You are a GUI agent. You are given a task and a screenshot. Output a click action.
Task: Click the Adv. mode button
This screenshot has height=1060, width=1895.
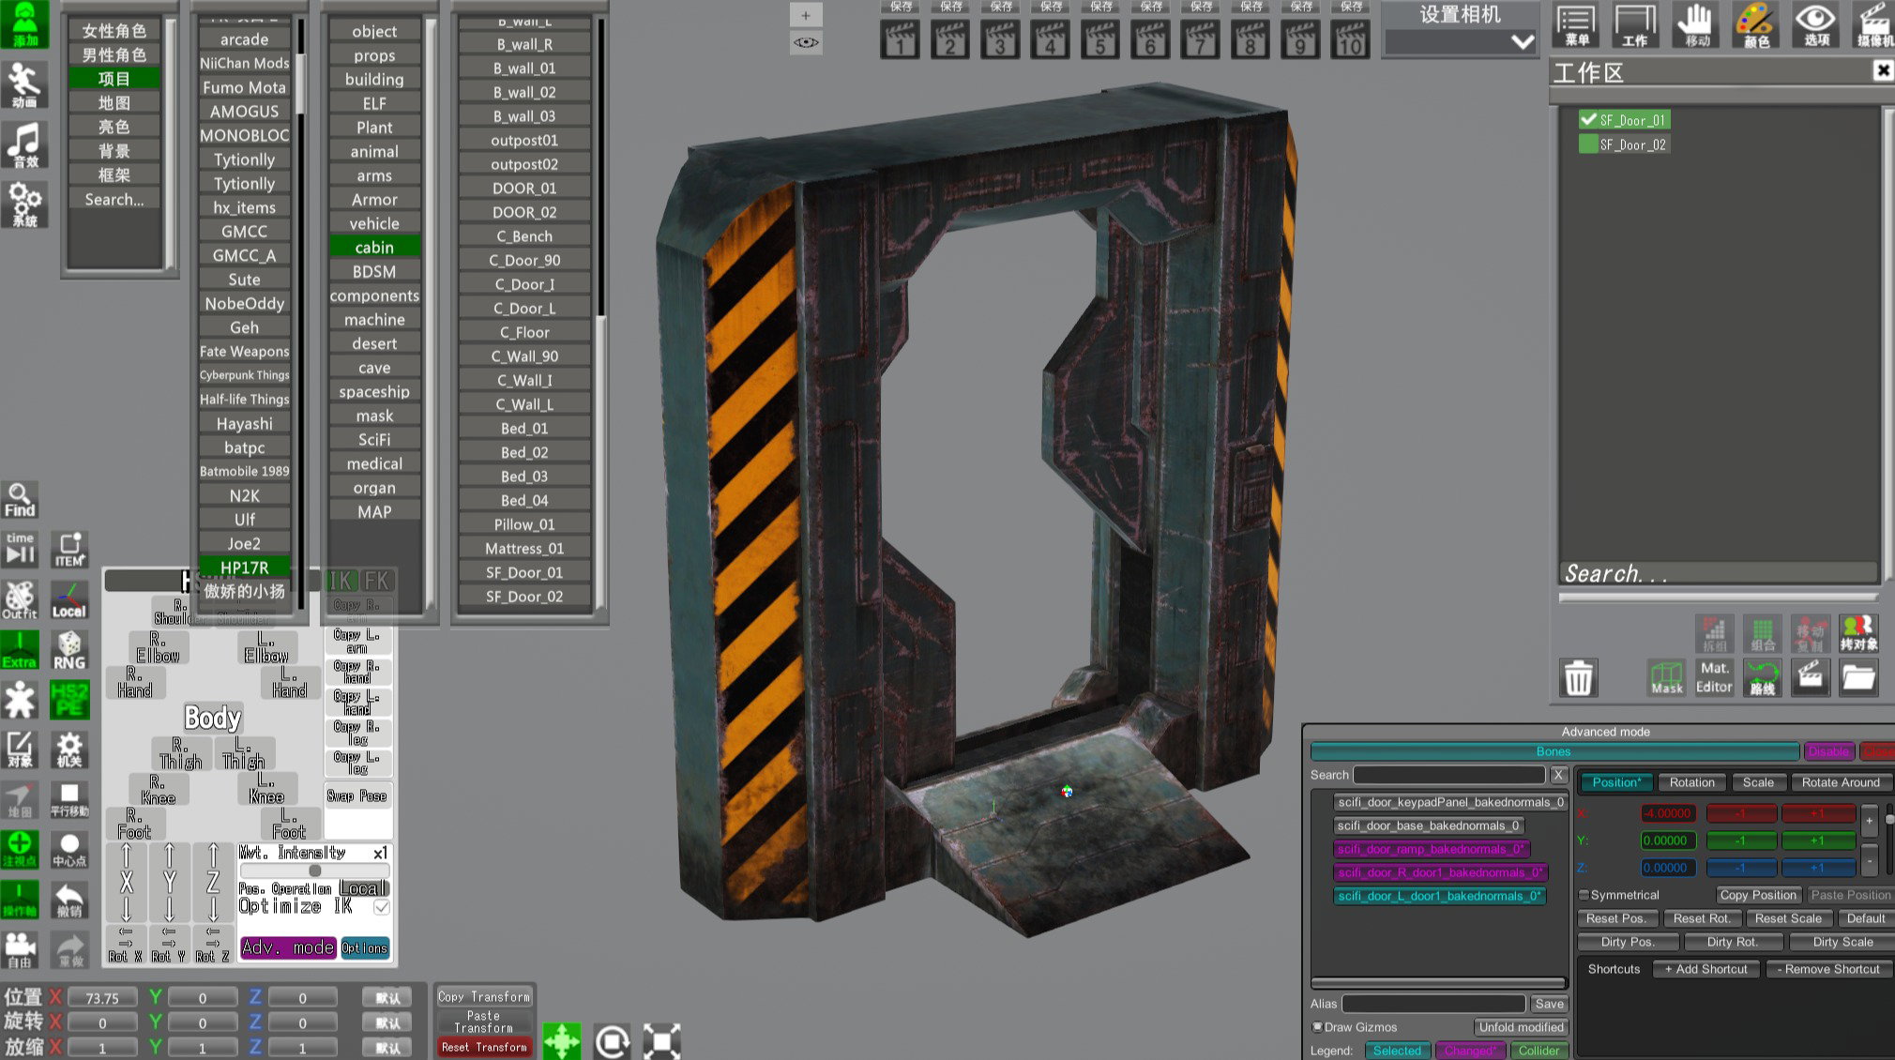[x=288, y=947]
